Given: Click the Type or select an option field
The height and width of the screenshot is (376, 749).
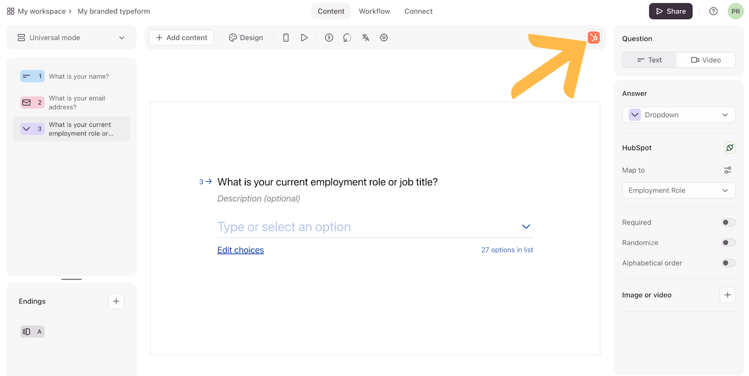Looking at the screenshot, I should pos(375,227).
